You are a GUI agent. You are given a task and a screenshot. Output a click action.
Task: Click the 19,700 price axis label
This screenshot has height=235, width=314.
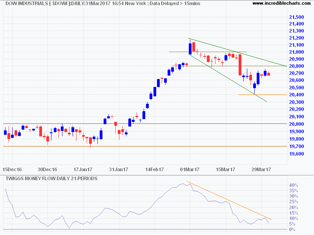pos(297,146)
